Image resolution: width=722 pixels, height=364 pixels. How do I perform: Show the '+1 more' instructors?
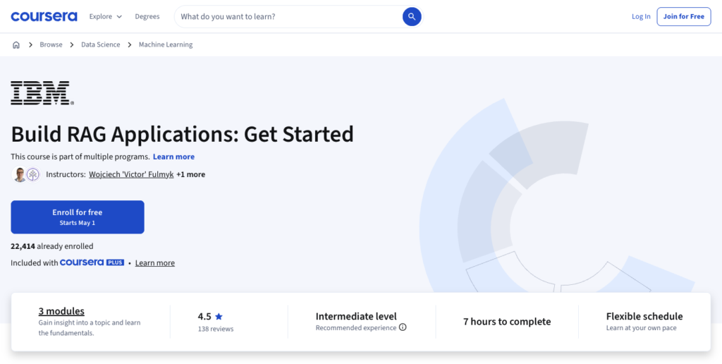point(190,175)
